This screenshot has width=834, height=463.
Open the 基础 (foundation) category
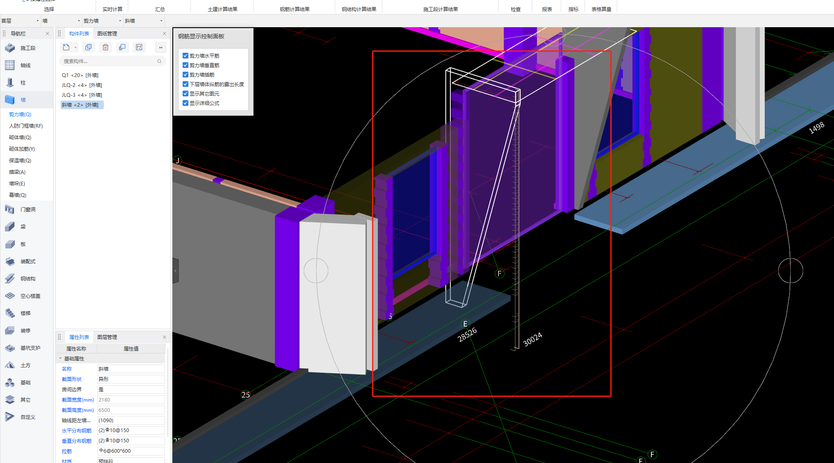point(25,383)
